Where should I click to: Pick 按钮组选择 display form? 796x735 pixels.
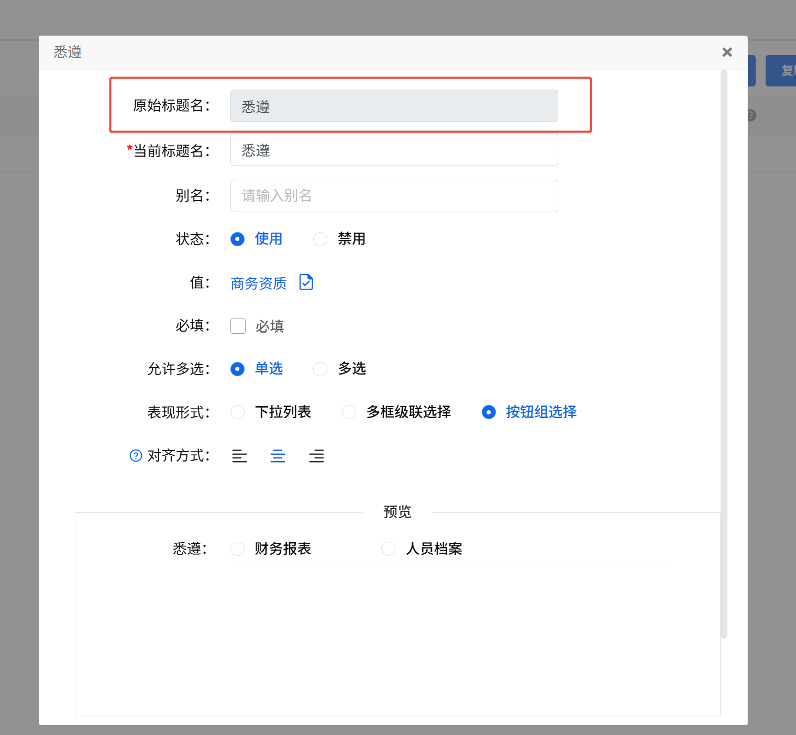tap(489, 412)
